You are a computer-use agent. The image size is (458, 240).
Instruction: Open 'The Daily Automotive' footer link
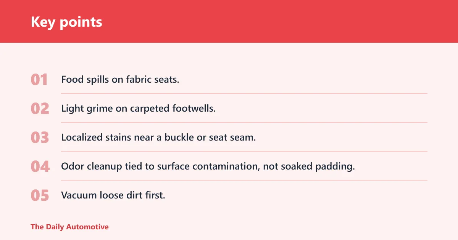(x=69, y=227)
